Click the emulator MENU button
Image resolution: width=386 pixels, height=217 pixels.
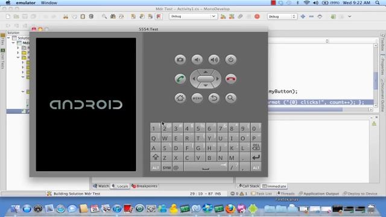click(x=197, y=98)
